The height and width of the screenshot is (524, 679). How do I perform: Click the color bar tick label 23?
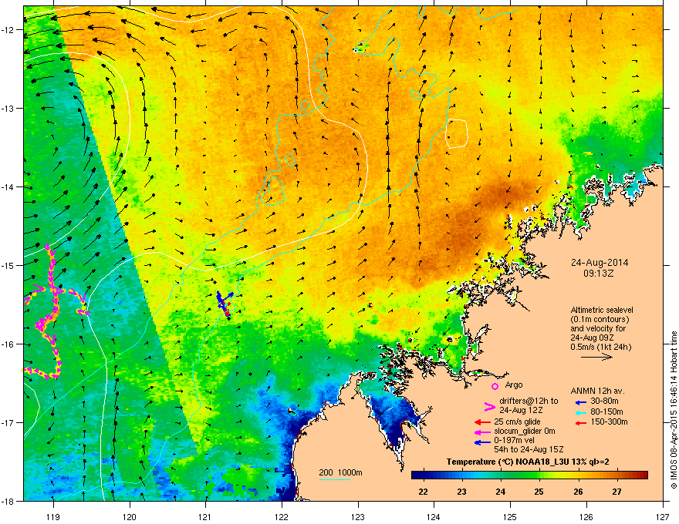(461, 492)
